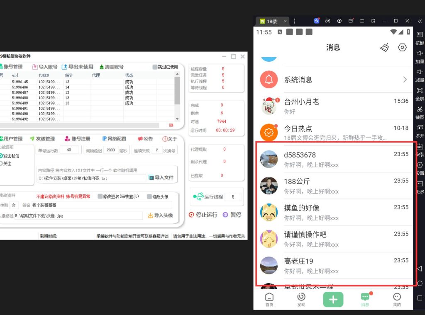
Task: Click the 全屏 fullscreen icon in emulator sidebar
Action: click(x=420, y=91)
